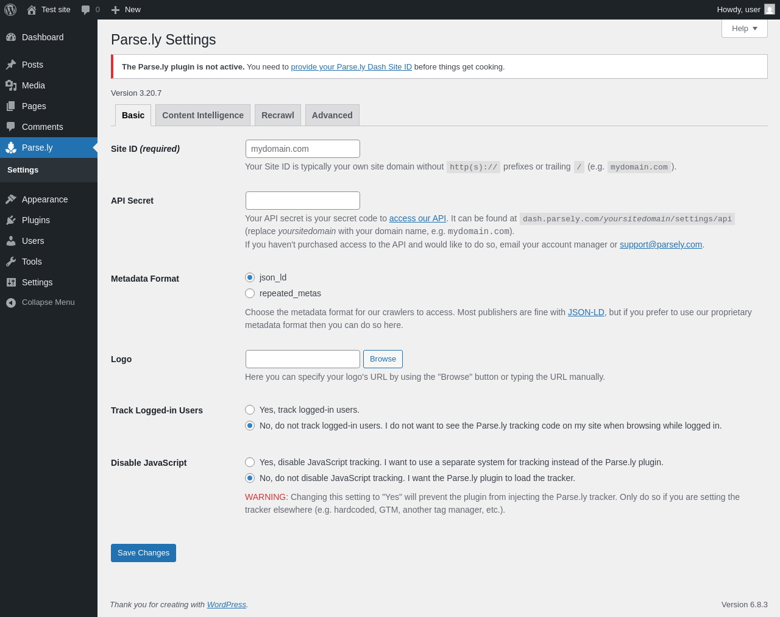Screen dimensions: 780x617
Task: Open the Advanced settings tab
Action: 332,115
